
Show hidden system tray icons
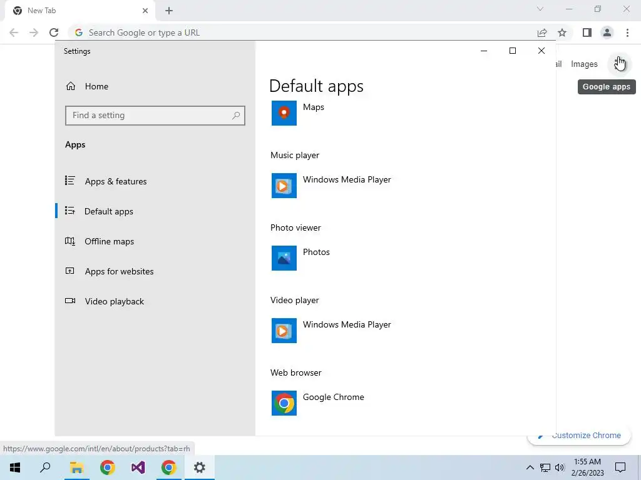coord(530,467)
